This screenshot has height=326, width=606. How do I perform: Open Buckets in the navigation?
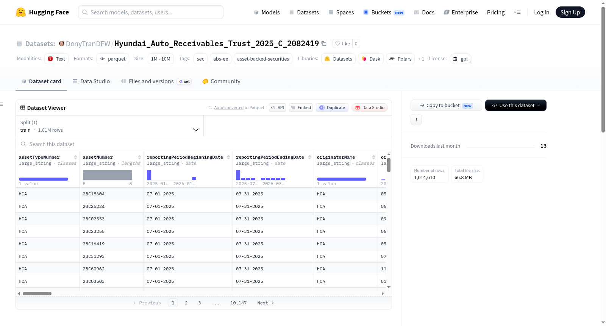click(384, 12)
